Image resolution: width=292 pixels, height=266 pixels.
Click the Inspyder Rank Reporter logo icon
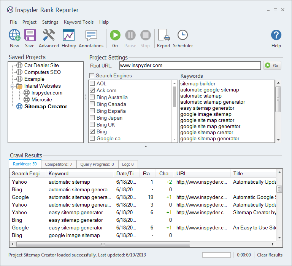point(10,10)
